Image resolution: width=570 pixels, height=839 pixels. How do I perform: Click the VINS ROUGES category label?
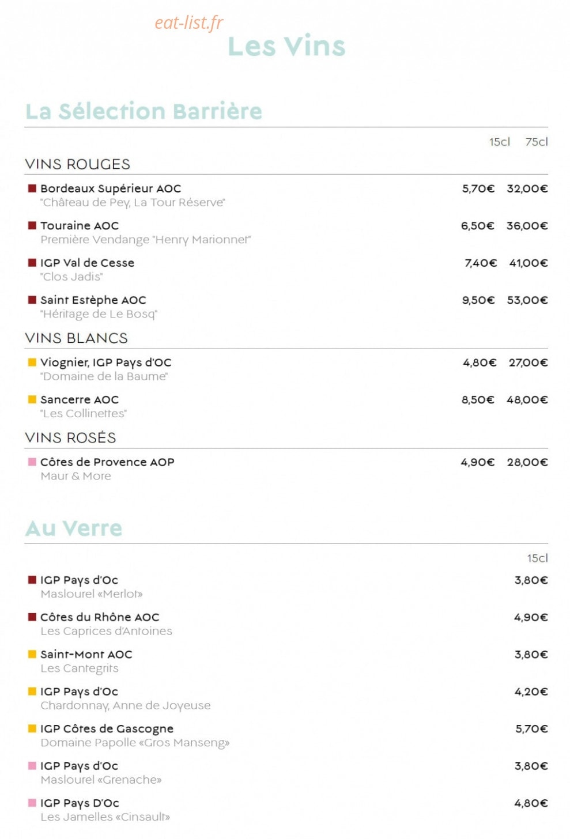[77, 164]
